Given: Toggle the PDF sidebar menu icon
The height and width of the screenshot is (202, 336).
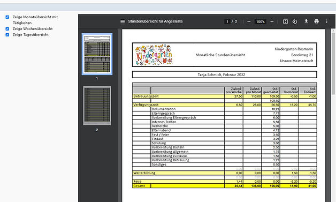Looking at the screenshot, I should 123,21.
